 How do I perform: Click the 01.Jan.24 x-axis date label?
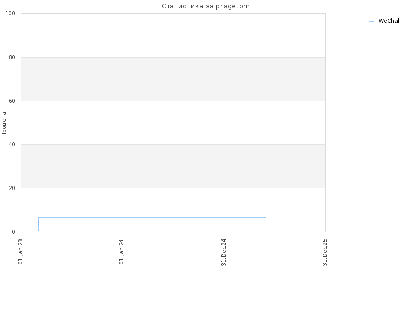[x=122, y=251]
